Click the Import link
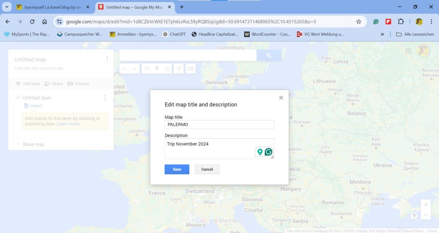Screen dimensions: 439x233 33,106
